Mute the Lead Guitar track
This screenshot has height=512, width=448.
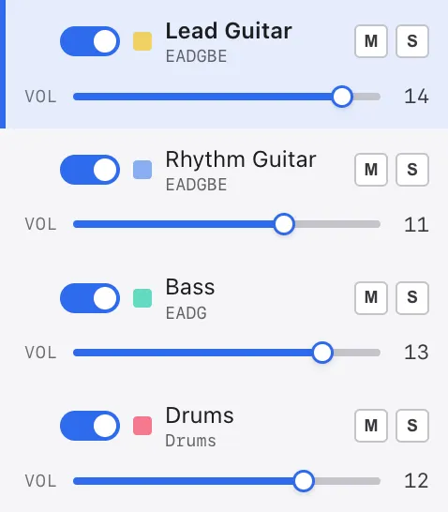(371, 41)
